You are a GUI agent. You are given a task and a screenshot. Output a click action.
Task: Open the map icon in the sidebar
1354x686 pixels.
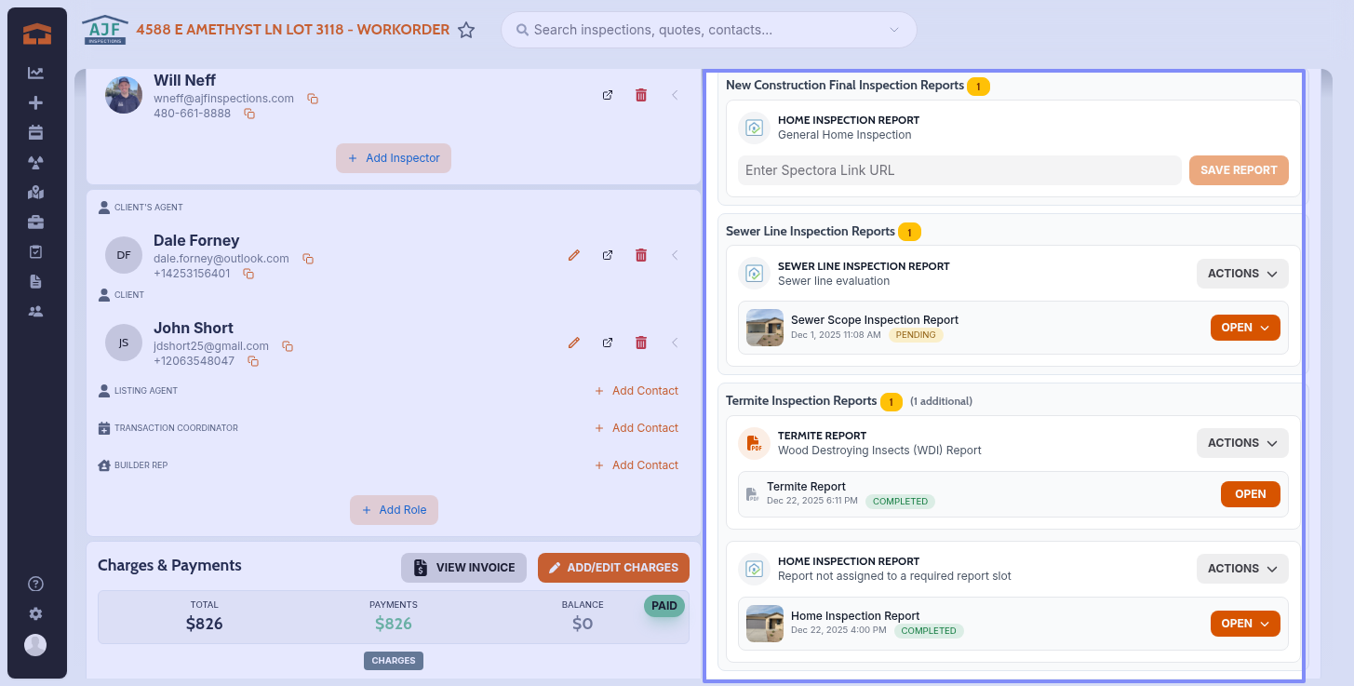[35, 193]
